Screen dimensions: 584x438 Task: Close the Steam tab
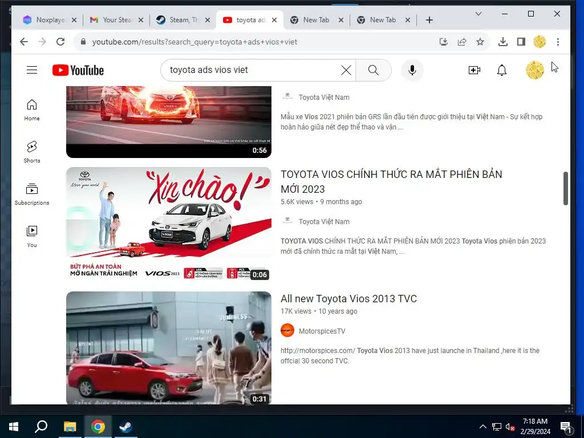(208, 20)
